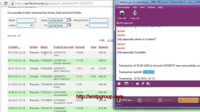Open the Help menu in messenger
This screenshot has height=112, width=200.
[160, 7]
